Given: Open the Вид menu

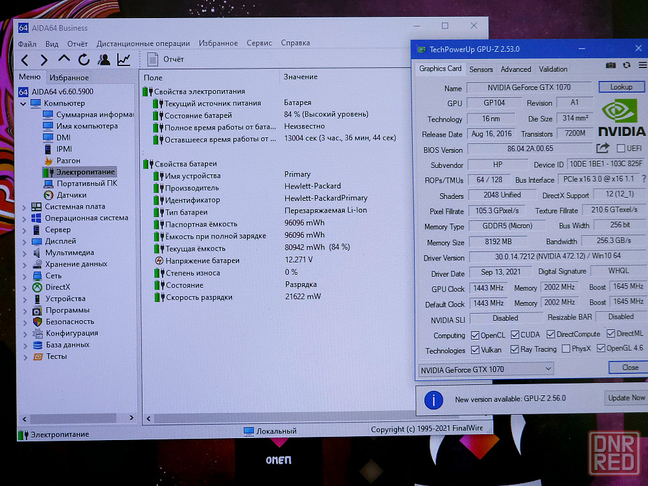Looking at the screenshot, I should click(52, 44).
